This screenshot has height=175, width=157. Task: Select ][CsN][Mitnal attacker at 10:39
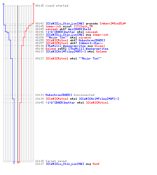pos(57,99)
